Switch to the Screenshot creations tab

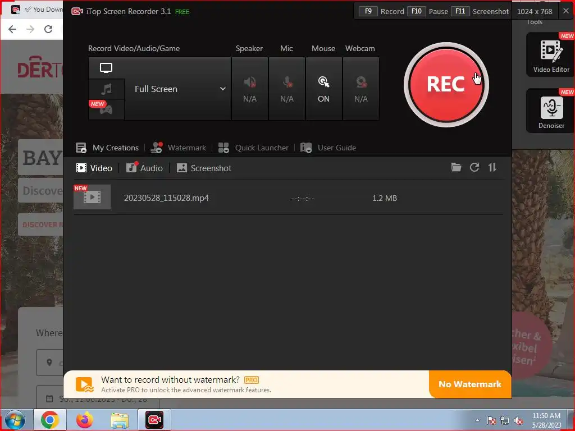[204, 168]
